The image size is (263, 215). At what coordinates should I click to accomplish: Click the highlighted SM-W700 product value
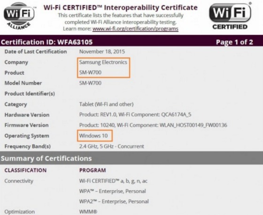click(x=90, y=72)
